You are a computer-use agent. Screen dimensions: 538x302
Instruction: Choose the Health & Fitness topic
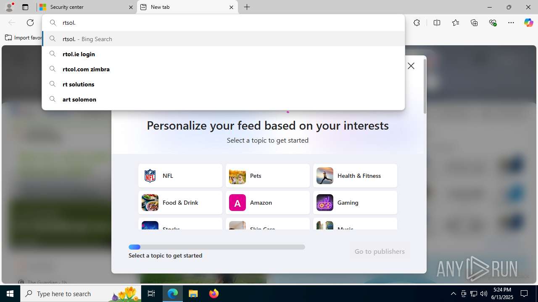click(355, 176)
